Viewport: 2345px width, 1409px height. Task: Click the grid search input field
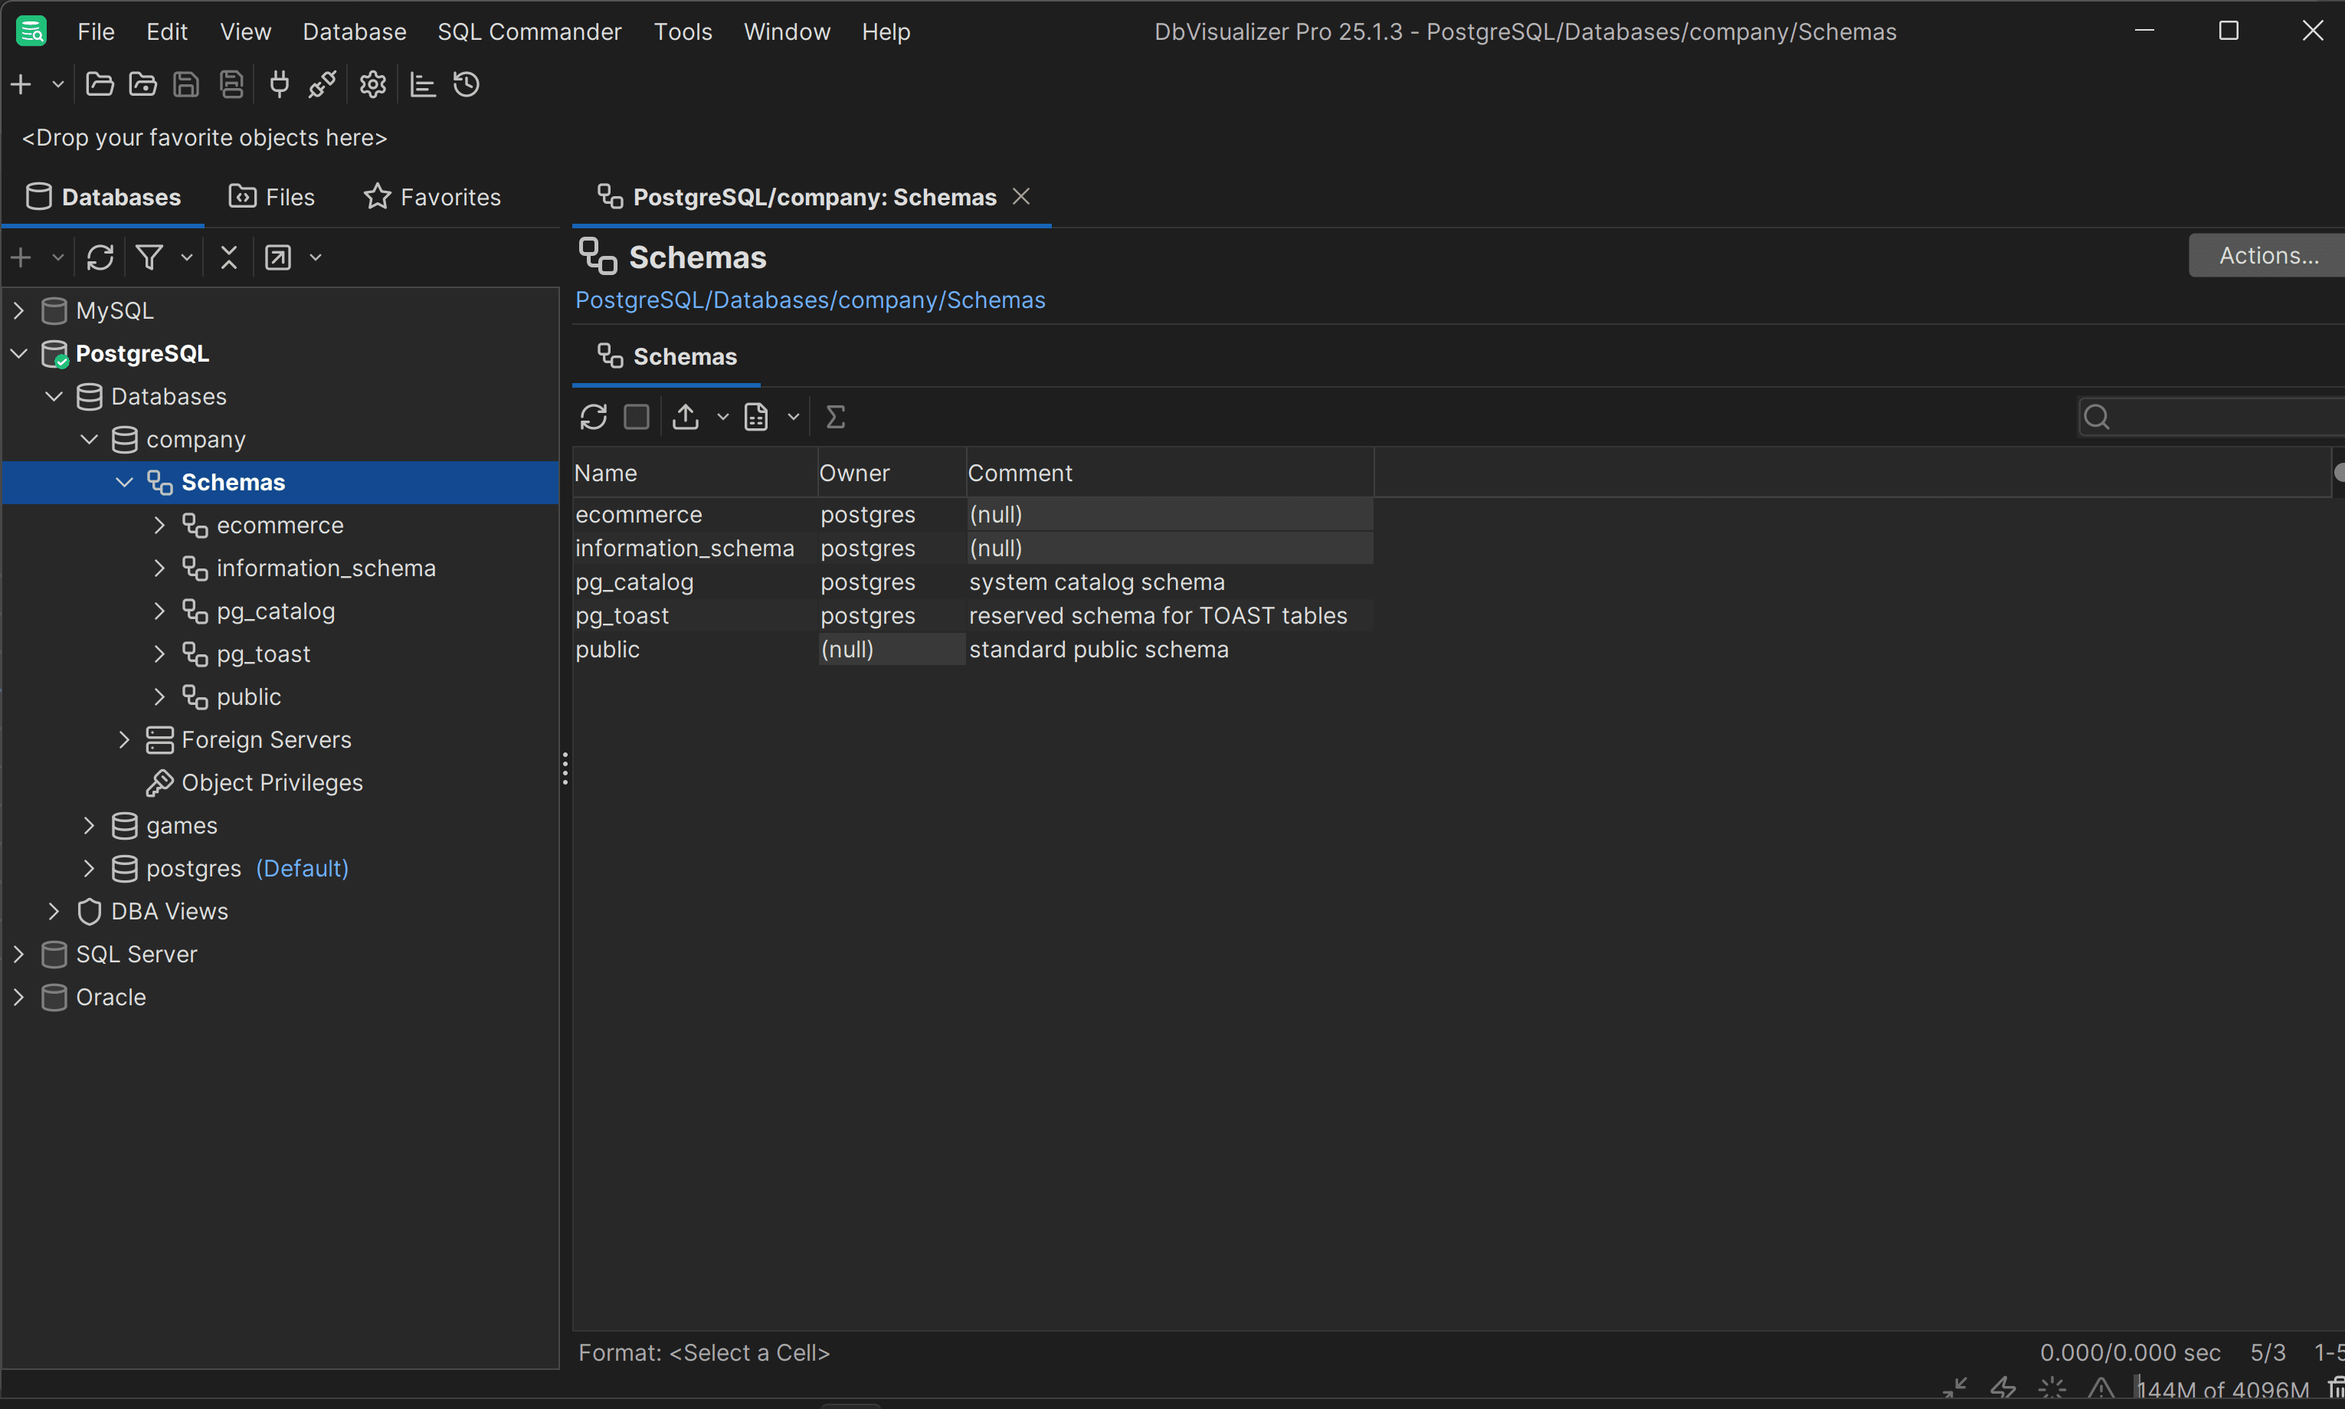click(x=2222, y=417)
